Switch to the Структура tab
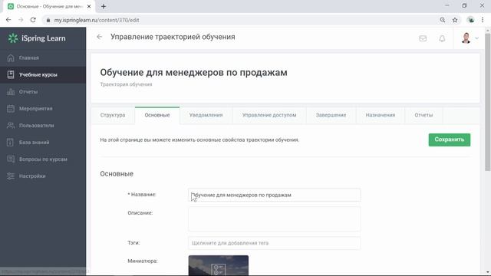 tap(113, 115)
